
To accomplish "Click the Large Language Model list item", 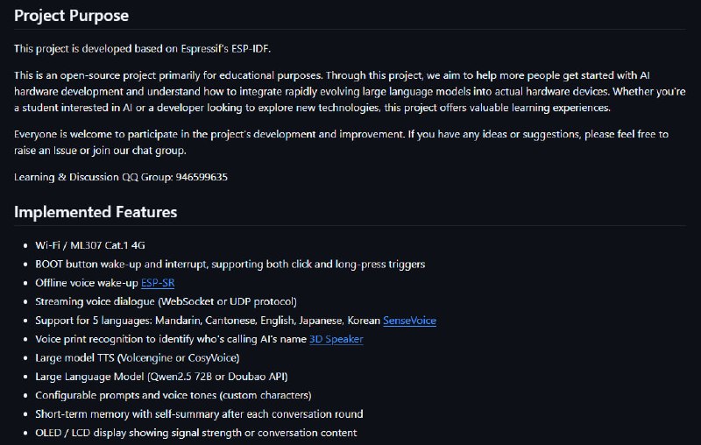I will pyautogui.click(x=161, y=377).
